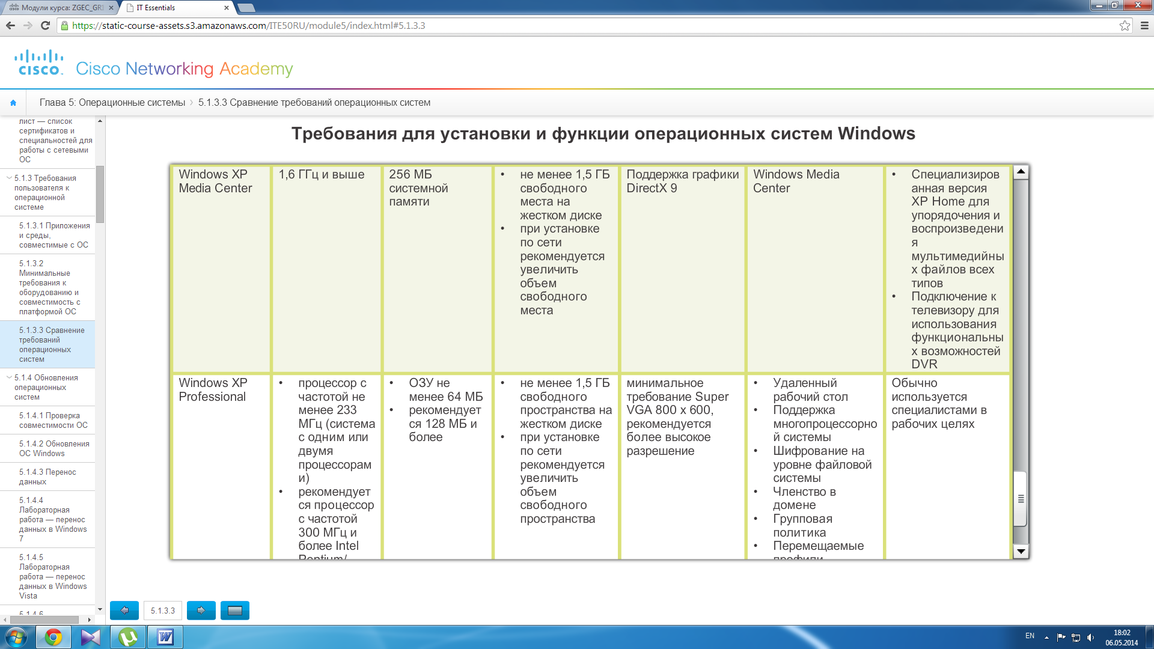Viewport: 1154px width, 649px height.
Task: Open the volume control in the tray
Action: point(1090,638)
